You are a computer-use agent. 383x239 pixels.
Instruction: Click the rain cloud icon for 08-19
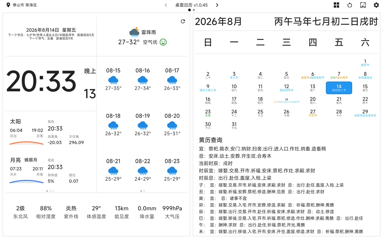143,125
